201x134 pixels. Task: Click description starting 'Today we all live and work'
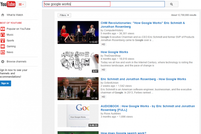[x=146, y=64]
